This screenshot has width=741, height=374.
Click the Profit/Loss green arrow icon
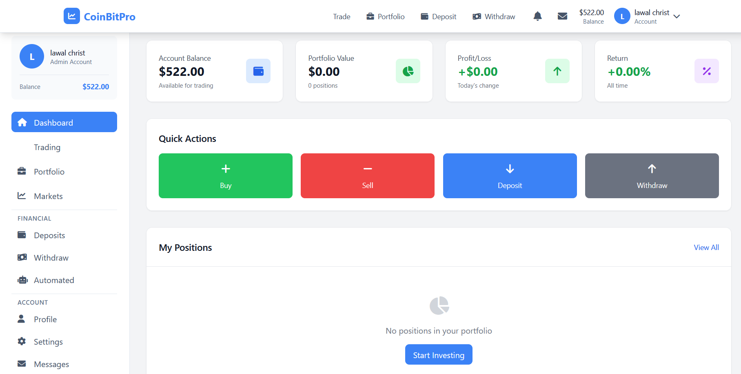tap(557, 71)
